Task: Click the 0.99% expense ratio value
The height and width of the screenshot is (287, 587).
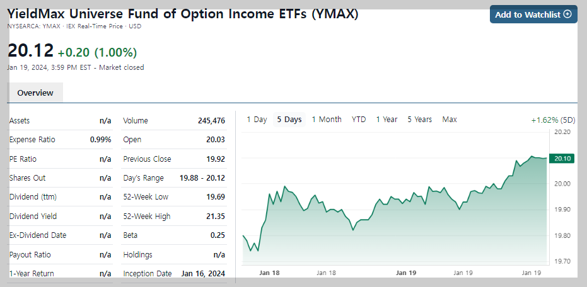Action: (101, 140)
